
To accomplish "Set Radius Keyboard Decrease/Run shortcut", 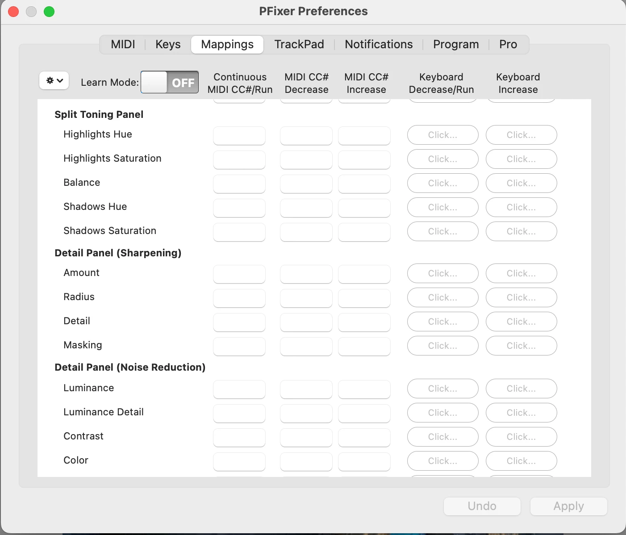I will pos(443,297).
